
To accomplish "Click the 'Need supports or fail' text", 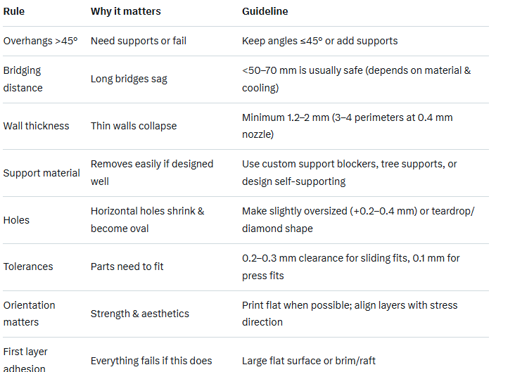I will click(x=139, y=41).
